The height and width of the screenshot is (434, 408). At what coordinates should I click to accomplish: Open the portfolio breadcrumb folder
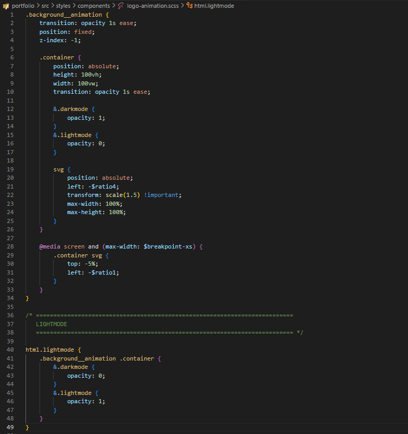pos(23,6)
